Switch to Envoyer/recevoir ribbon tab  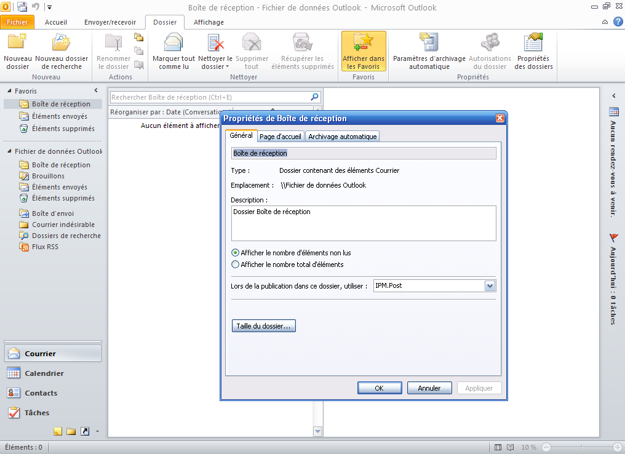click(x=110, y=22)
